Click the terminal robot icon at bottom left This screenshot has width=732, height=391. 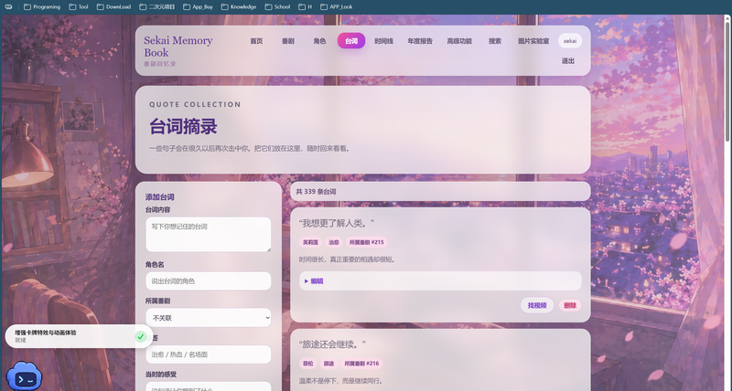pos(24,376)
